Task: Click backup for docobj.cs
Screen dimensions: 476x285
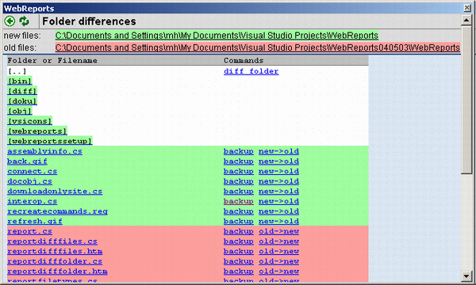Action: [239, 181]
